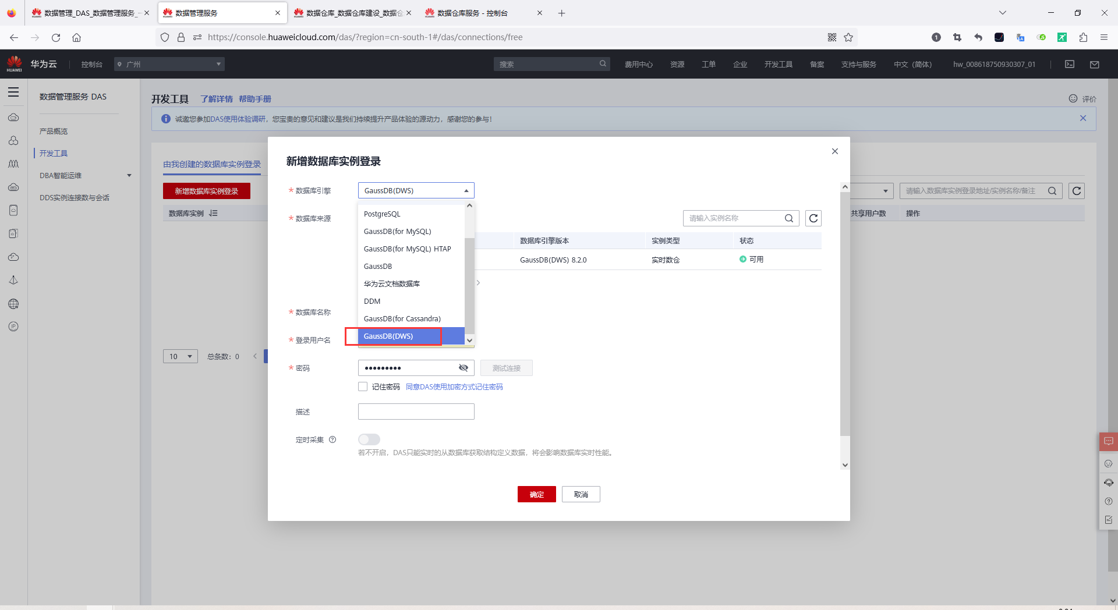Choose GaussDB(for MySQL) HTAP engine
Image resolution: width=1118 pixels, height=610 pixels.
[411, 249]
